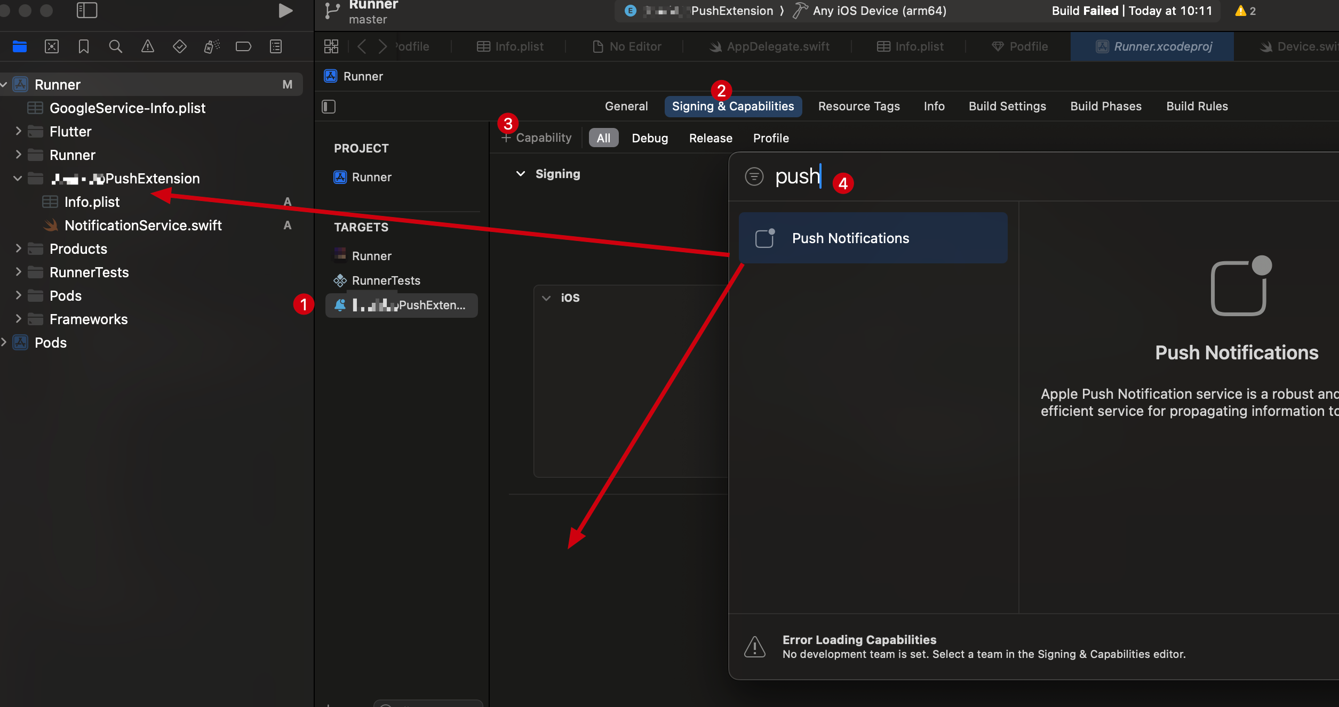Open the Test navigator diamond icon

click(180, 46)
